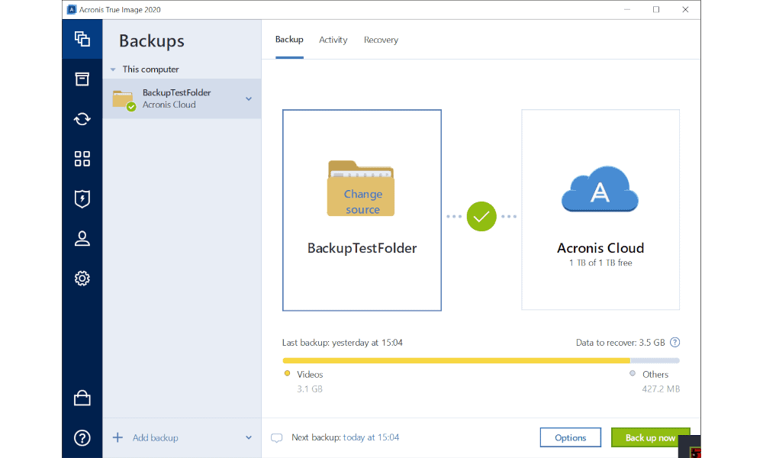Viewport: 763px width, 458px height.
Task: Open the Backup section in the sidebar
Action: (x=82, y=39)
